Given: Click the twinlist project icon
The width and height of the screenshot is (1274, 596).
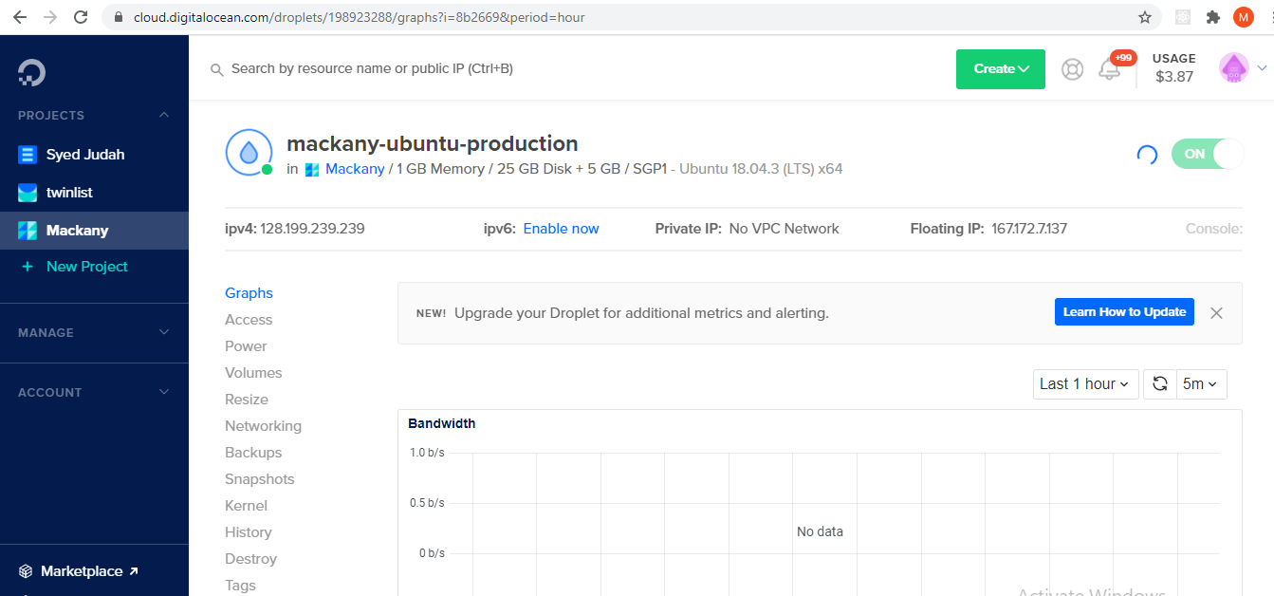Looking at the screenshot, I should (28, 193).
